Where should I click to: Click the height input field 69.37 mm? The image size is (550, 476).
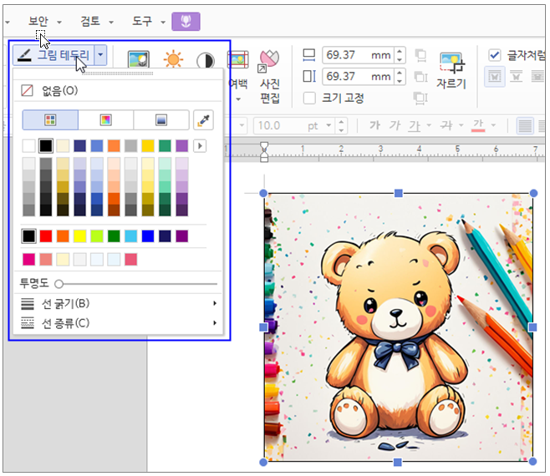[358, 77]
